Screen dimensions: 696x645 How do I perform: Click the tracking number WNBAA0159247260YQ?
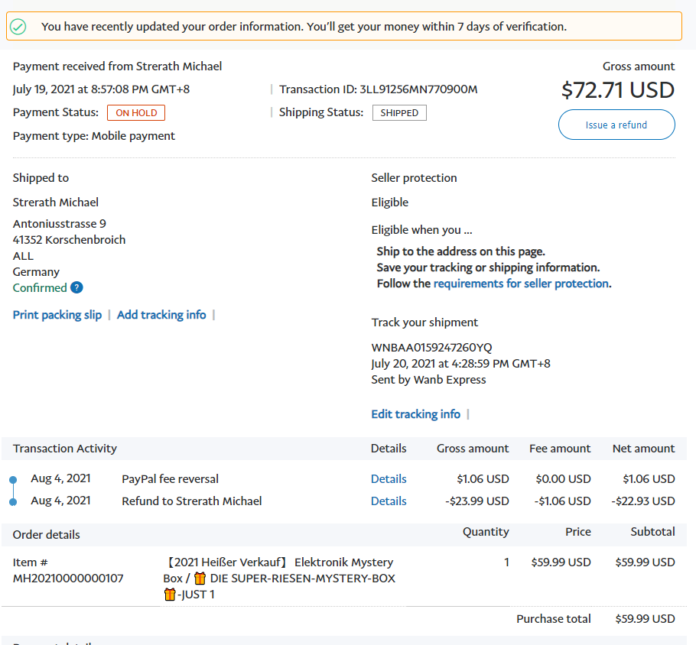pos(431,348)
